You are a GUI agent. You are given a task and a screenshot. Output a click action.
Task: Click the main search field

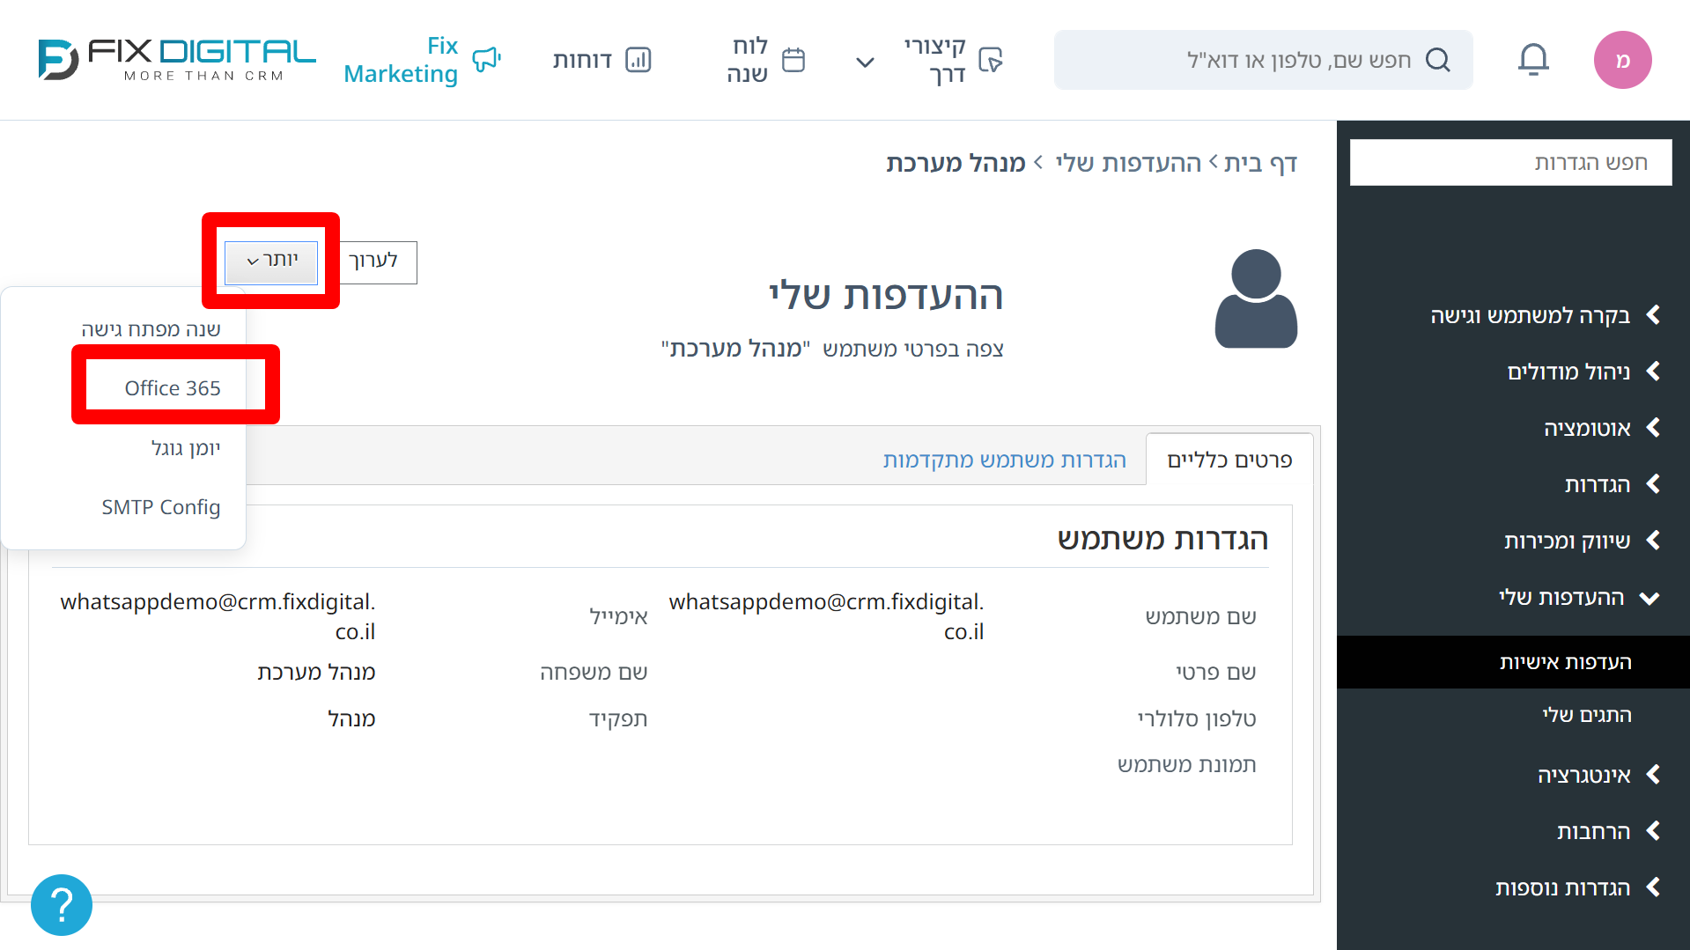click(1264, 60)
